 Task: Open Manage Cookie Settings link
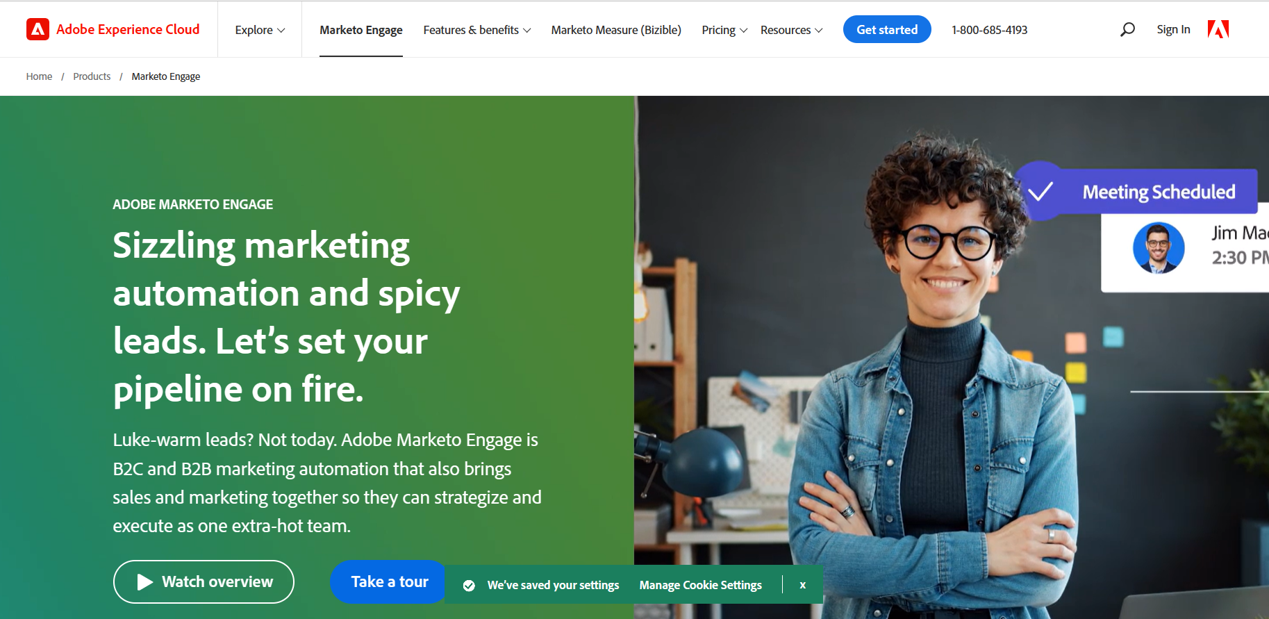tap(700, 585)
